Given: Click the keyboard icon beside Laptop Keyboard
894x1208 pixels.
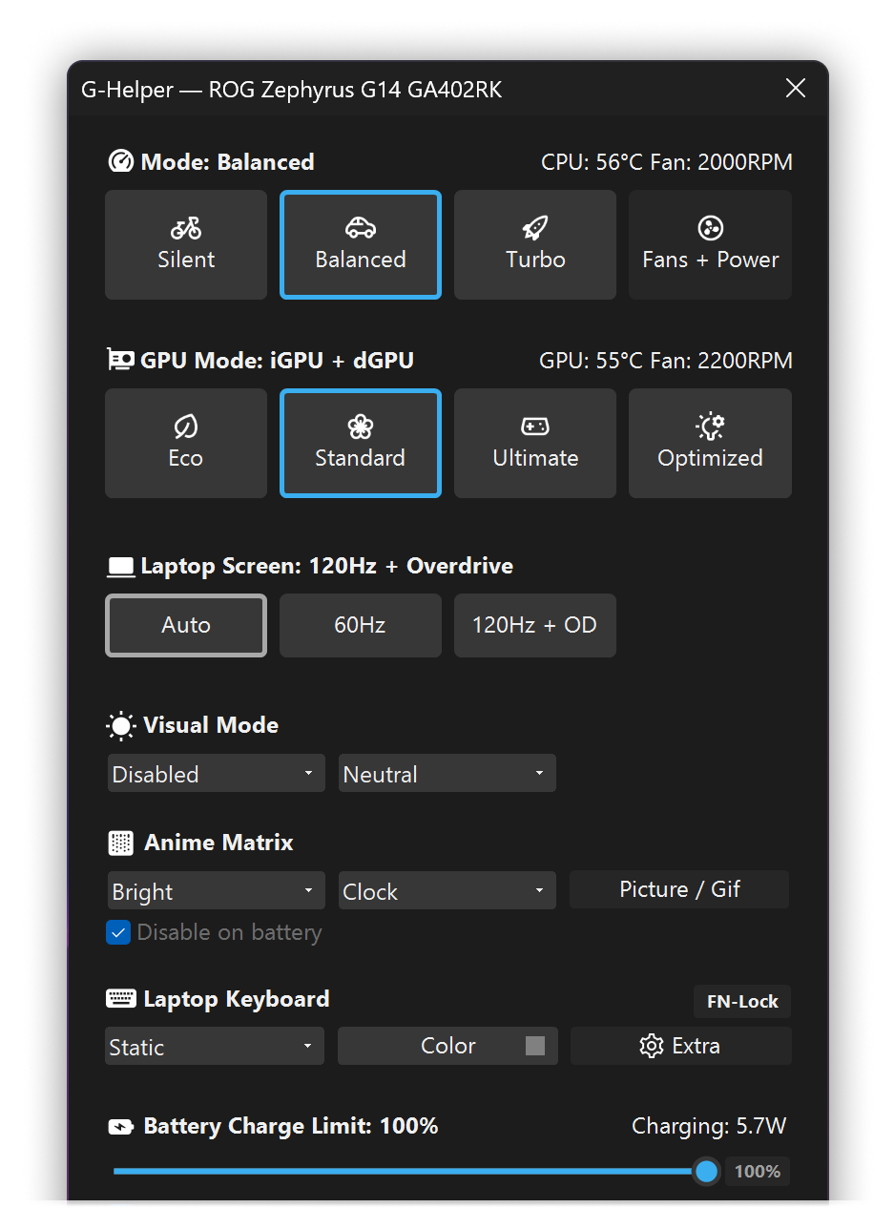Looking at the screenshot, I should coord(121,999).
